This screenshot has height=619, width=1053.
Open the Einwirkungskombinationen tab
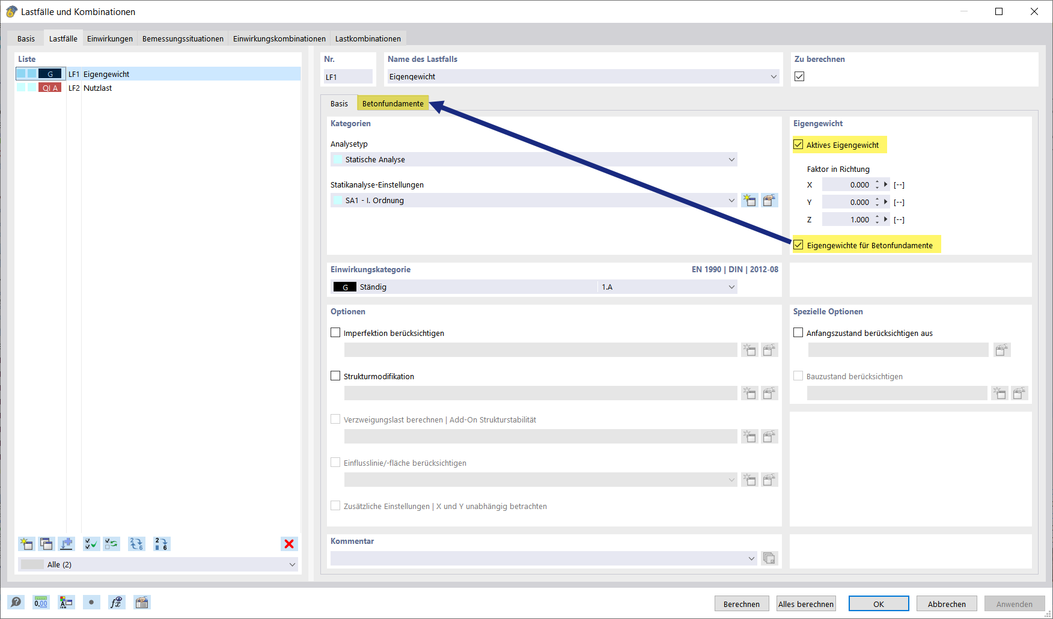(x=279, y=38)
